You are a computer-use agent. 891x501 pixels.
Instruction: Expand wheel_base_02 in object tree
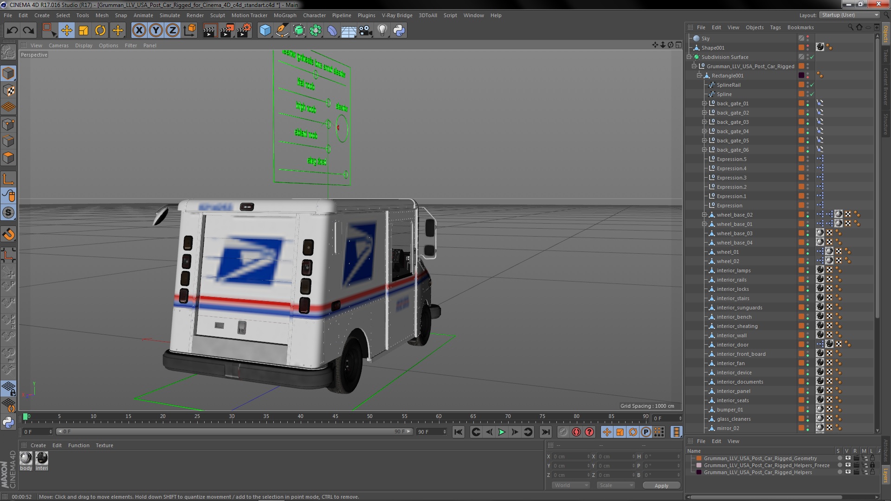(x=704, y=215)
